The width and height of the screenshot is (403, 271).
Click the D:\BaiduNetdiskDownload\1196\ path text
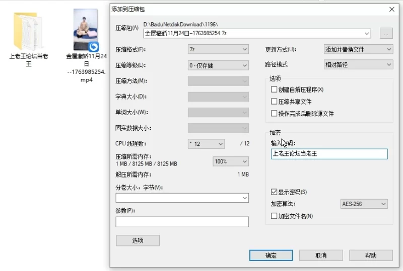(180, 24)
